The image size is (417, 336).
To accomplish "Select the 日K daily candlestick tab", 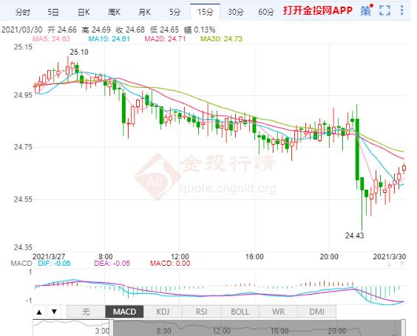I will (x=84, y=13).
